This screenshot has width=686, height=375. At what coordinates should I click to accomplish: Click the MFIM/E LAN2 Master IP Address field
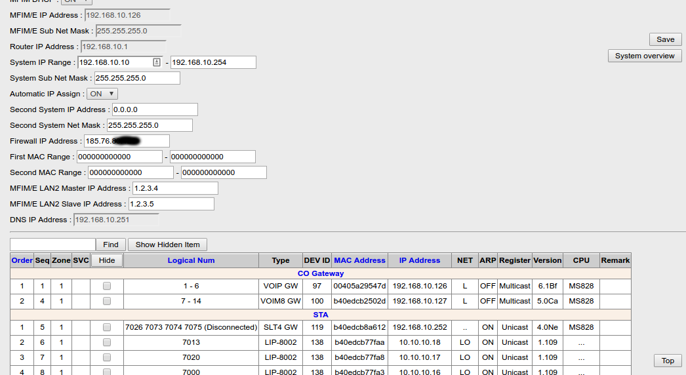174,188
